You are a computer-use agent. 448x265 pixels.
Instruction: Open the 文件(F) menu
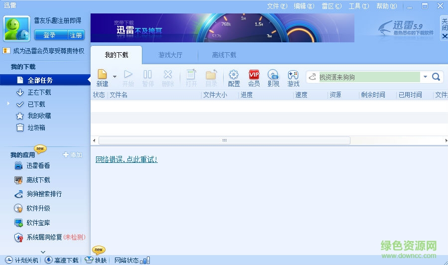[277, 6]
